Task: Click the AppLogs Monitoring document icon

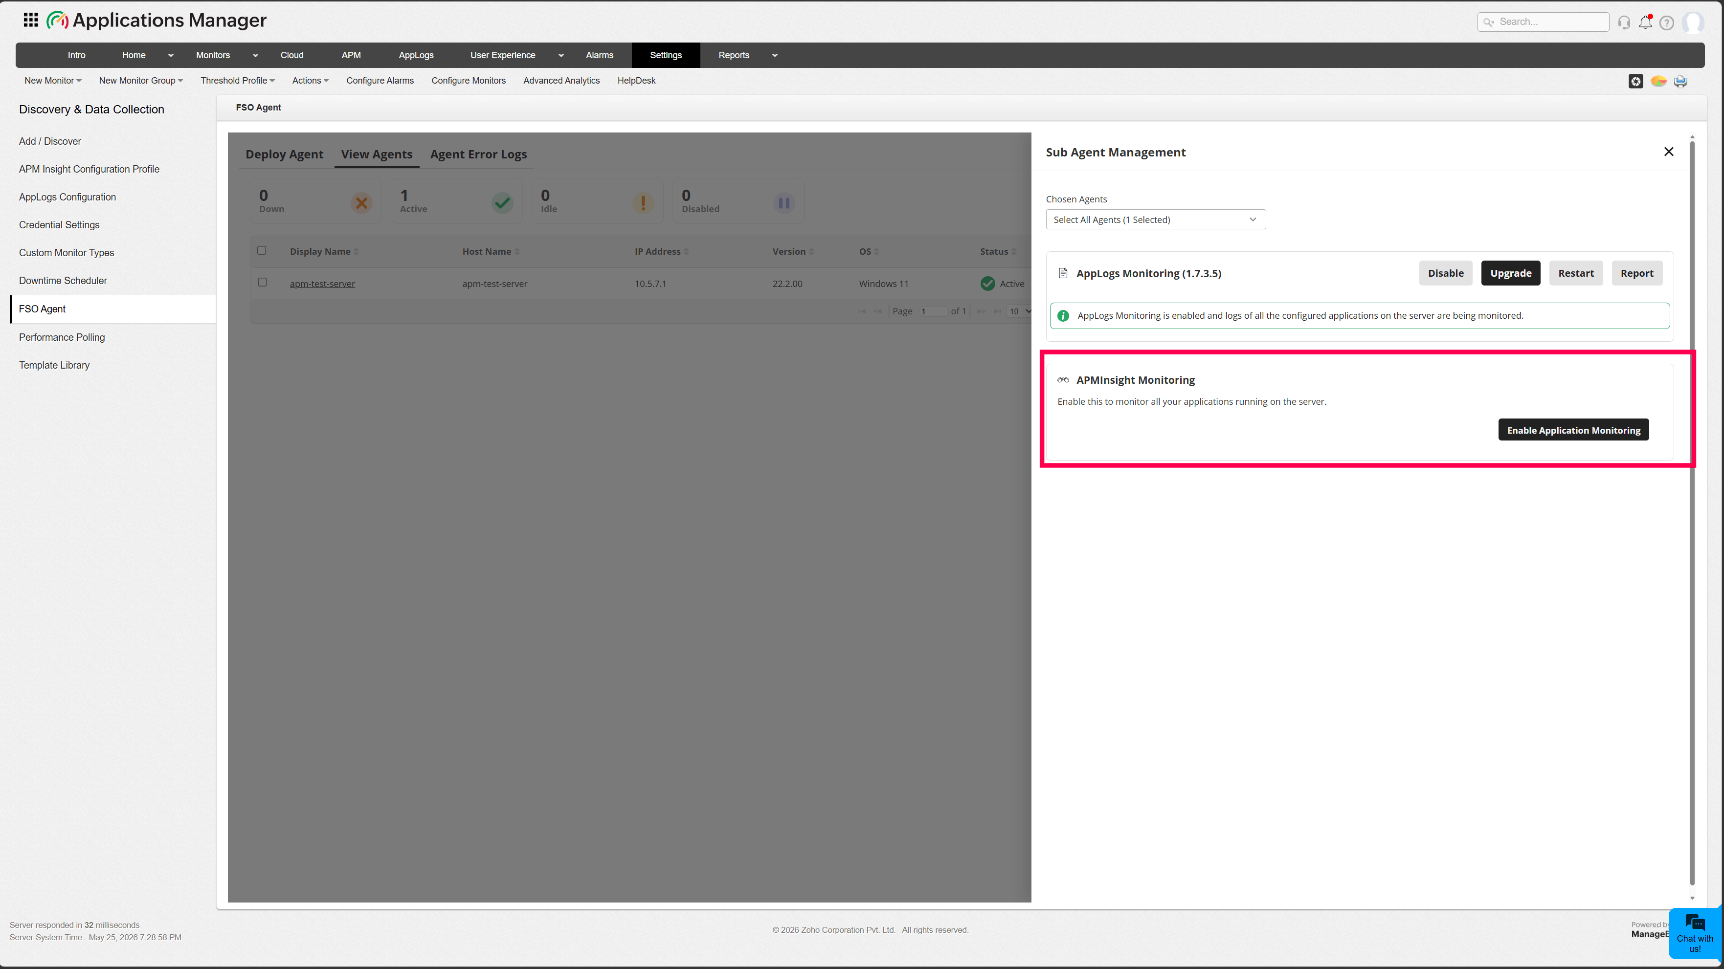Action: pyautogui.click(x=1063, y=273)
